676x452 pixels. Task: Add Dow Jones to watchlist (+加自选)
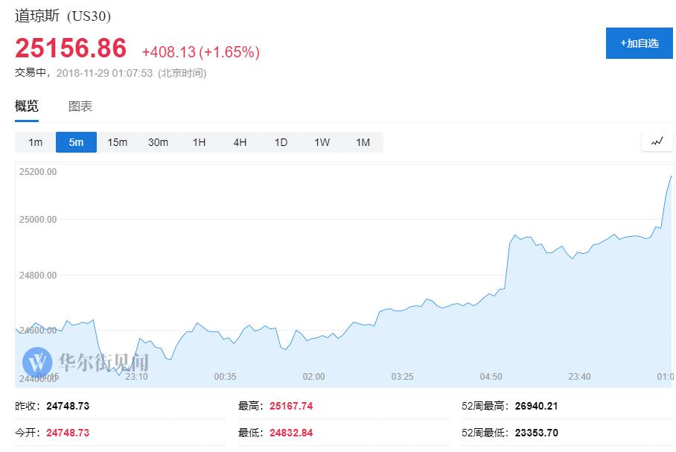[x=639, y=43]
